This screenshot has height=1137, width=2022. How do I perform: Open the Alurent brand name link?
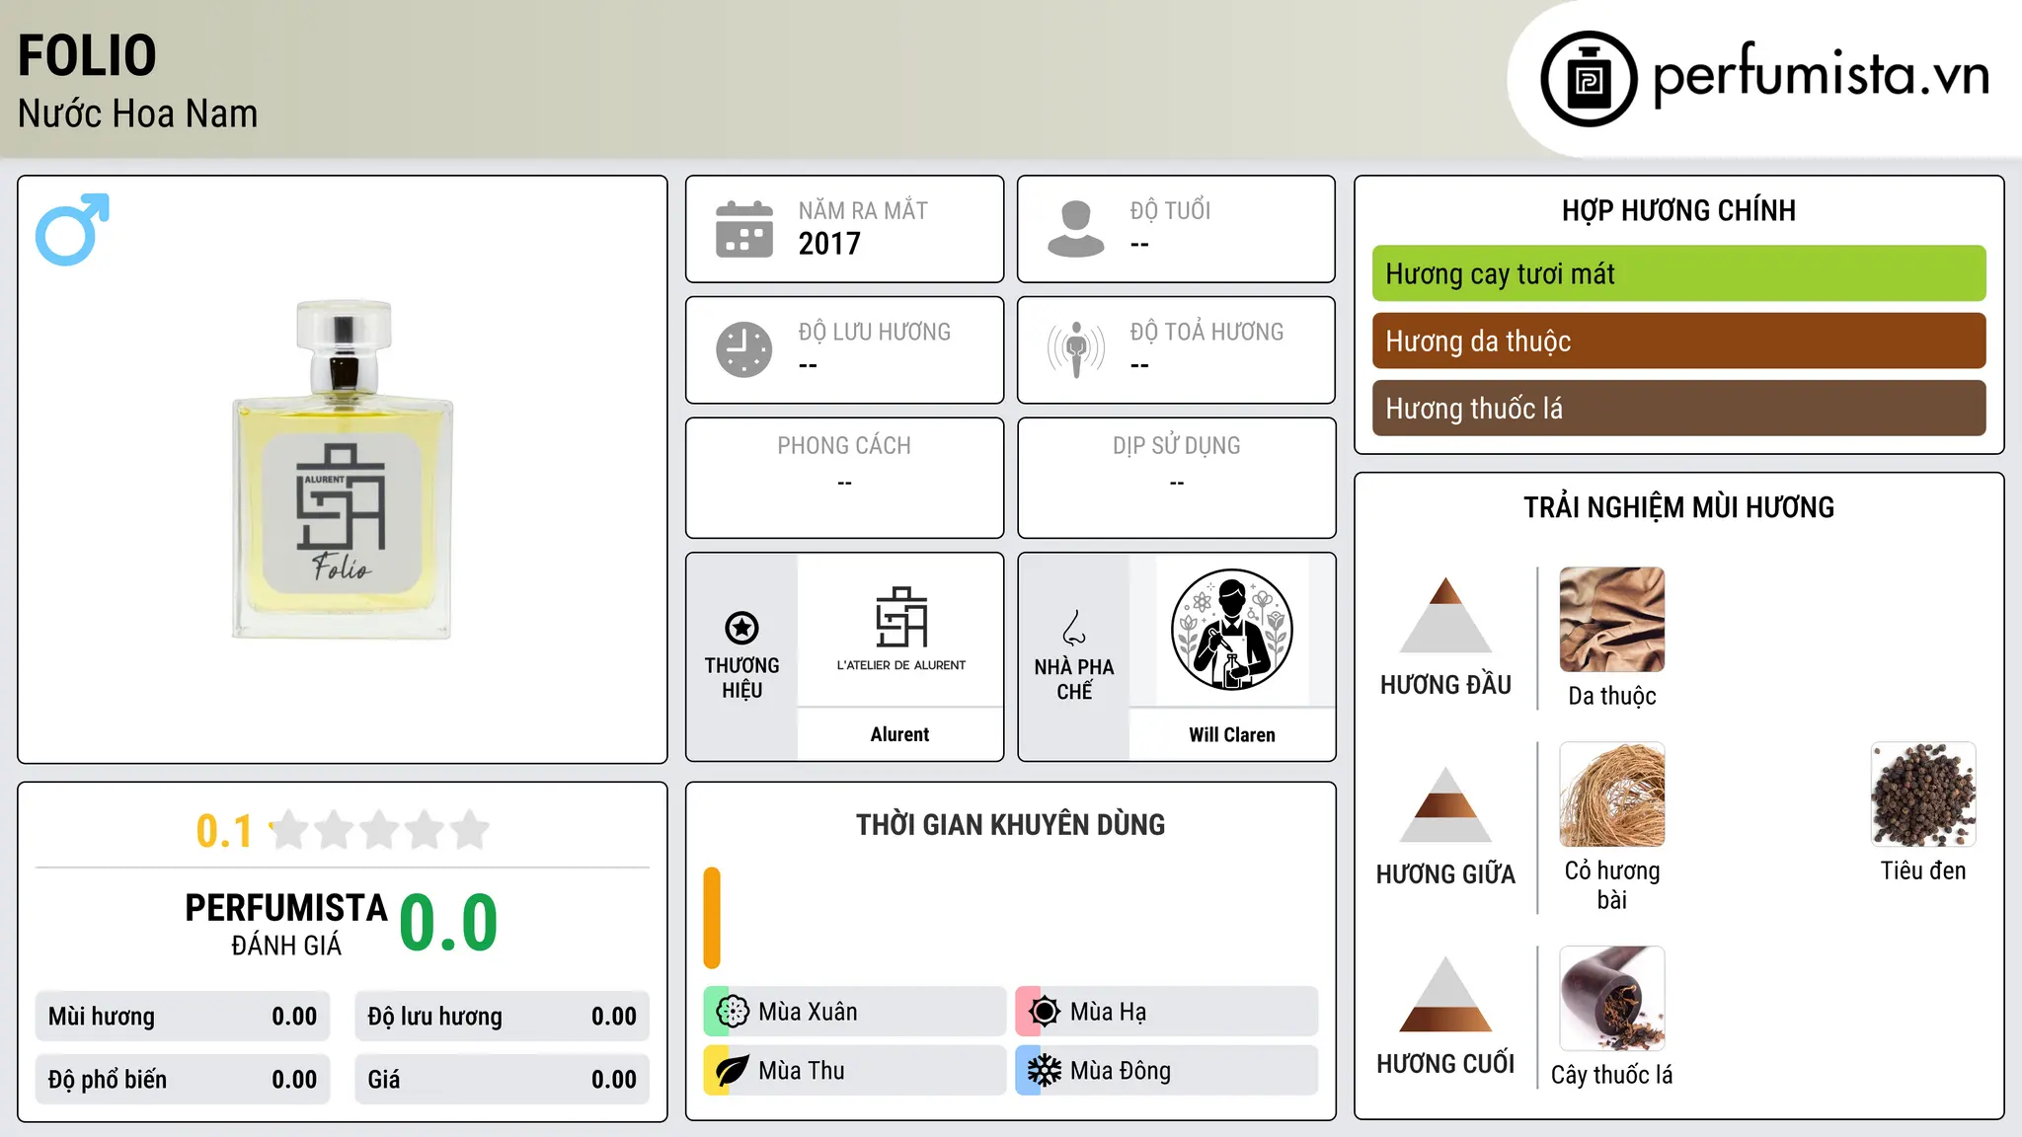tap(899, 734)
